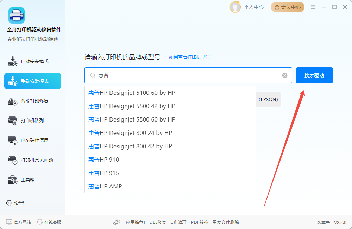Screen dimensions: 352x229
Task: Choose 惠普HP Designjet 800 24 by HP suggestion
Action: pos(130,133)
